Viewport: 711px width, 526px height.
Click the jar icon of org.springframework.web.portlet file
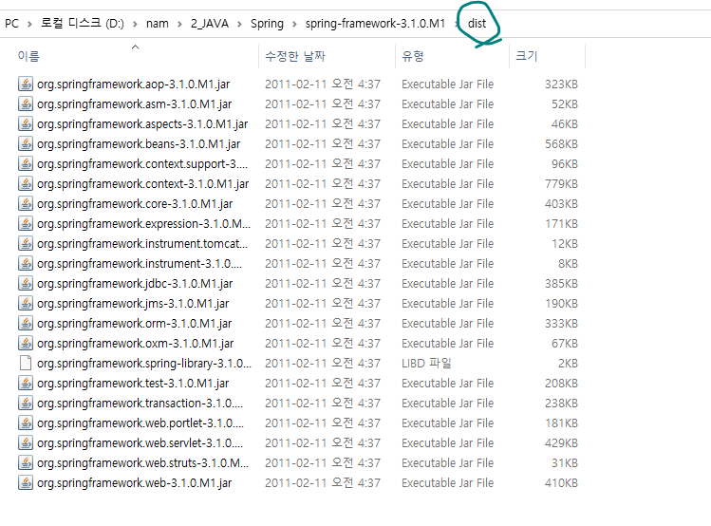coord(26,423)
